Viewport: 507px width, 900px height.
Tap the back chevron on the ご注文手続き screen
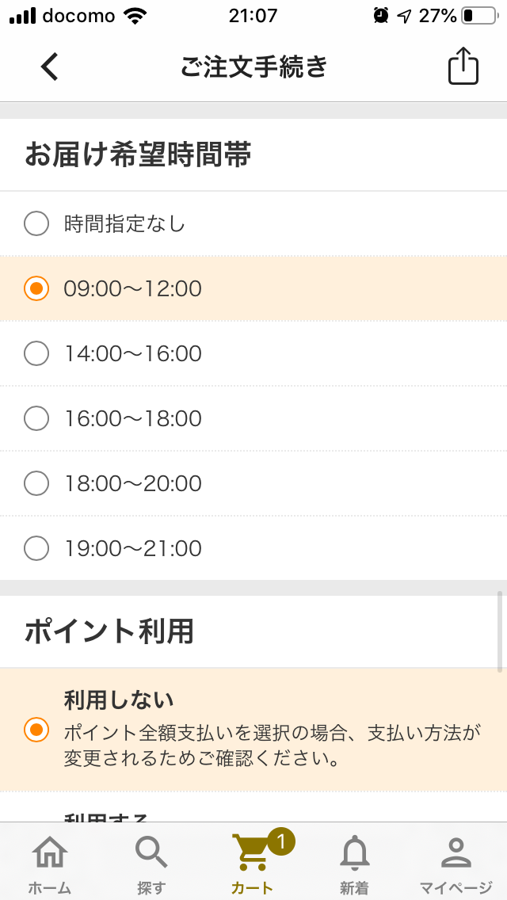[49, 67]
